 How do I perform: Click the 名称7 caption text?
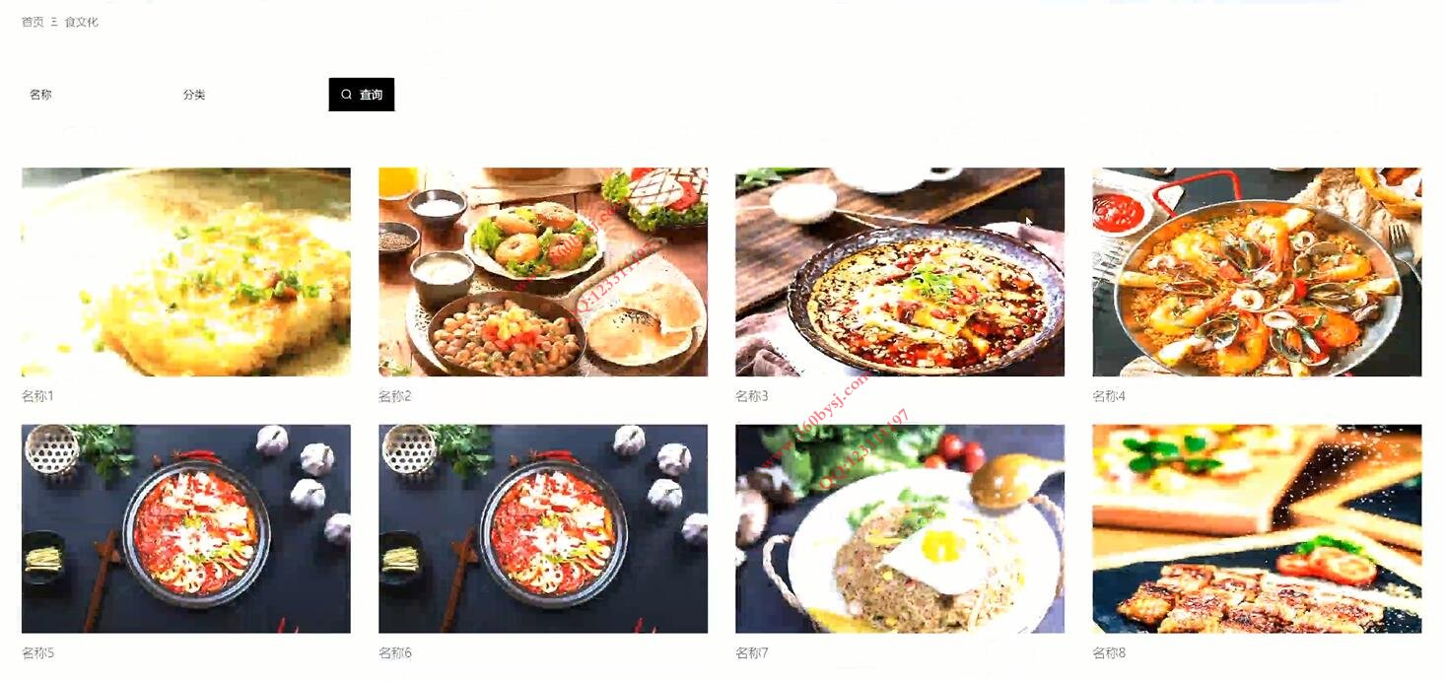(751, 652)
